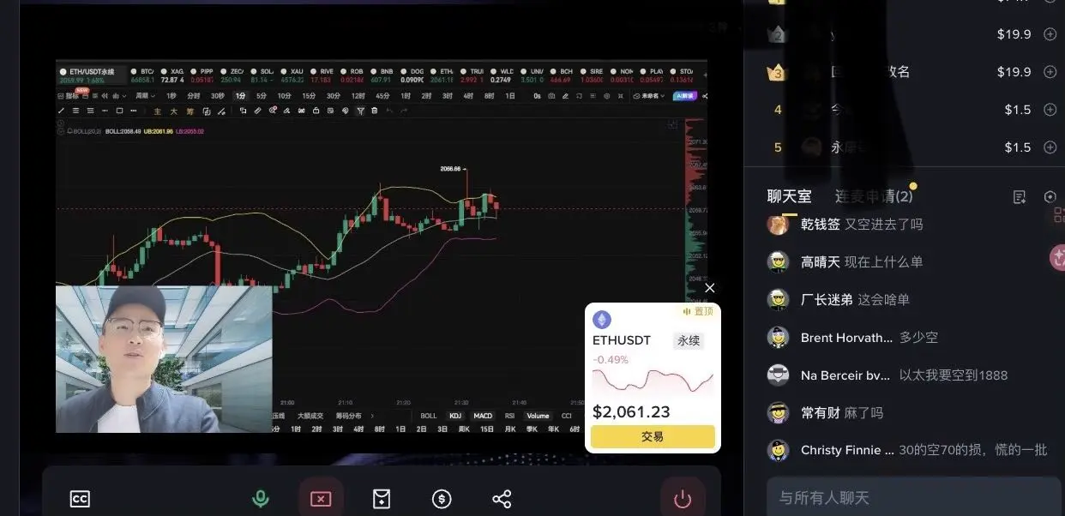The height and width of the screenshot is (516, 1065).
Task: Select 月K timeframe at bottom
Action: 509,428
